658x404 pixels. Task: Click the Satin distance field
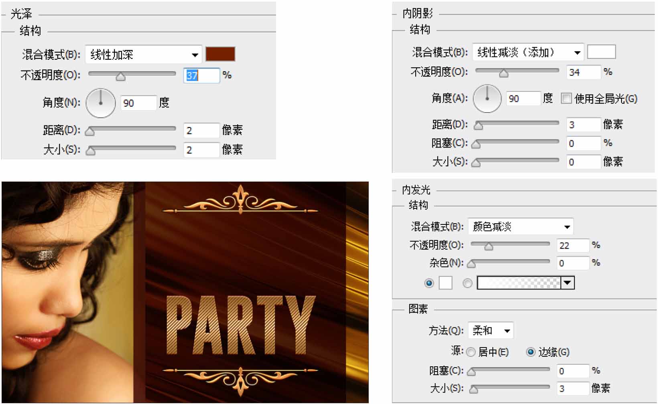201,130
